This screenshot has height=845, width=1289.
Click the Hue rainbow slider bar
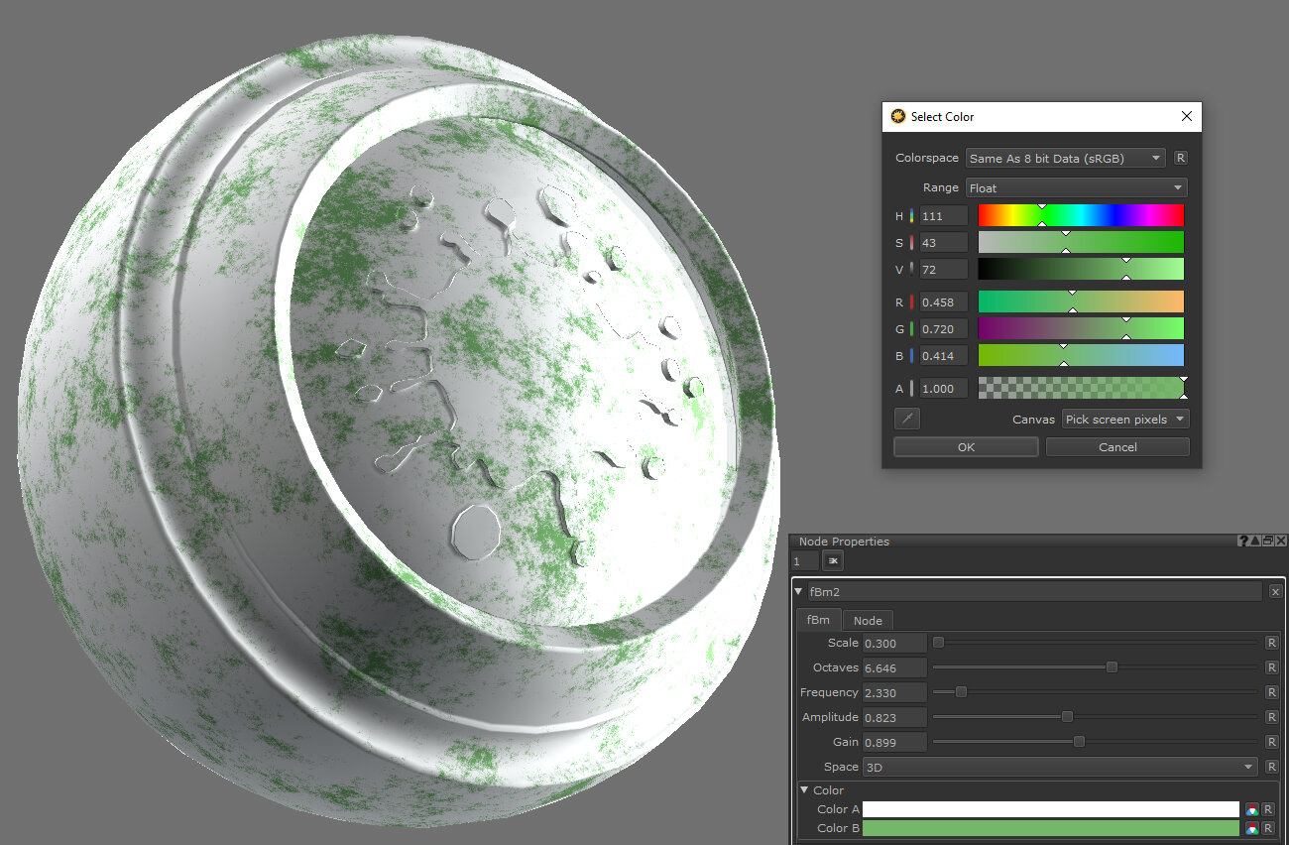pyautogui.click(x=1081, y=215)
